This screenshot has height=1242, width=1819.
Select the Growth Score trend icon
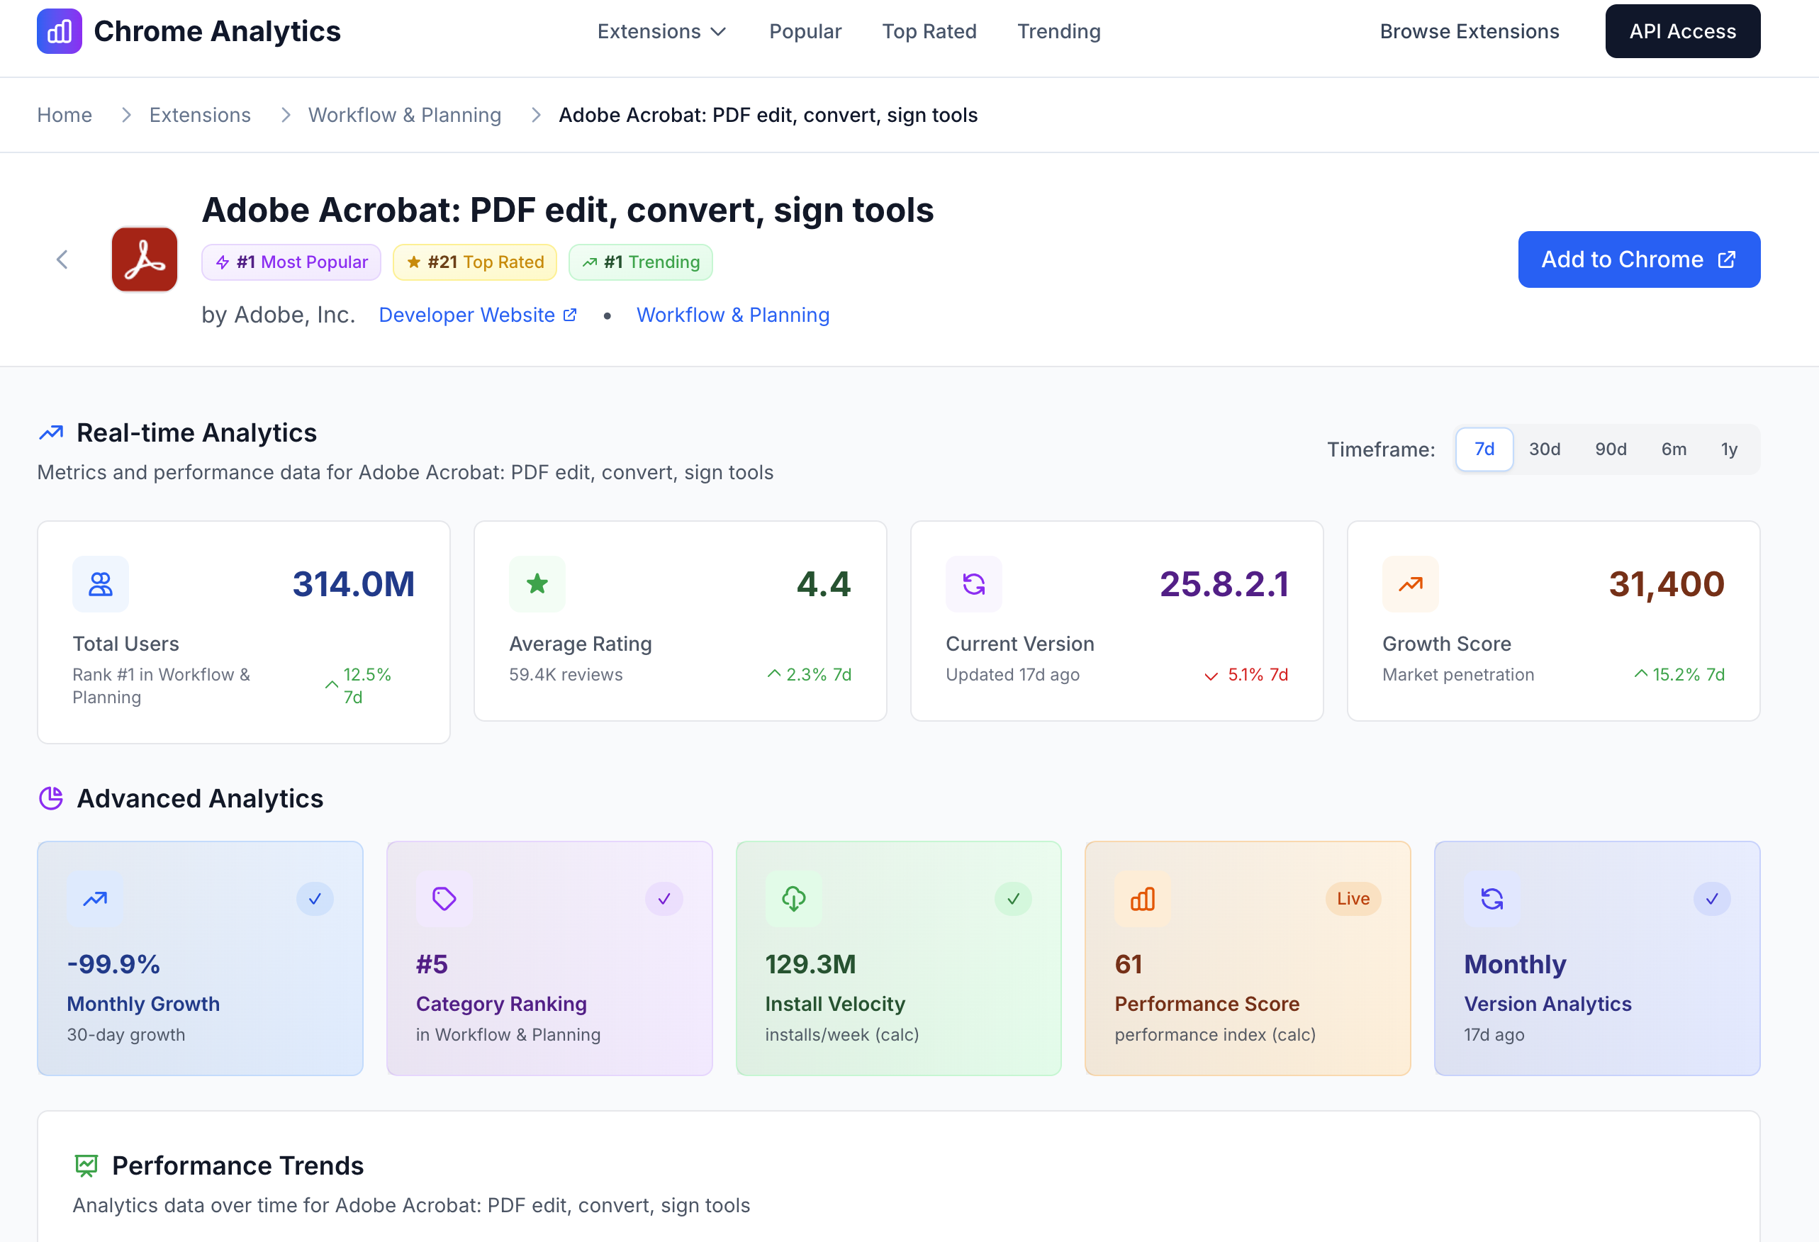(1410, 584)
